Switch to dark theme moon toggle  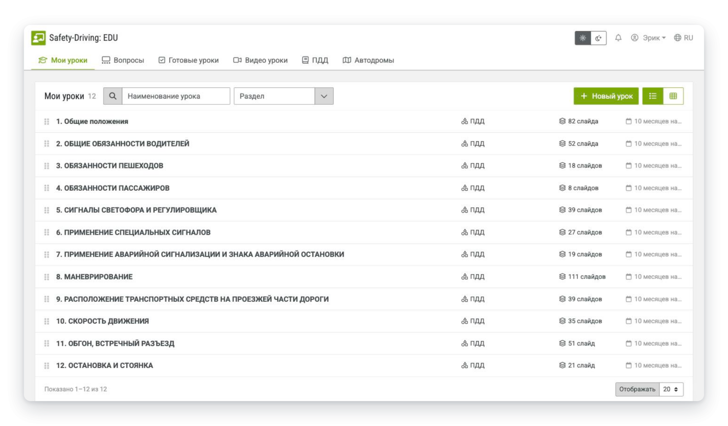[599, 38]
